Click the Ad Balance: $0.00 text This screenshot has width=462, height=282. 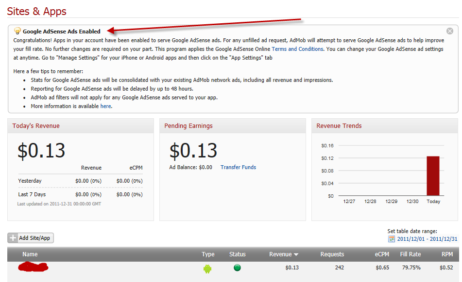(190, 167)
